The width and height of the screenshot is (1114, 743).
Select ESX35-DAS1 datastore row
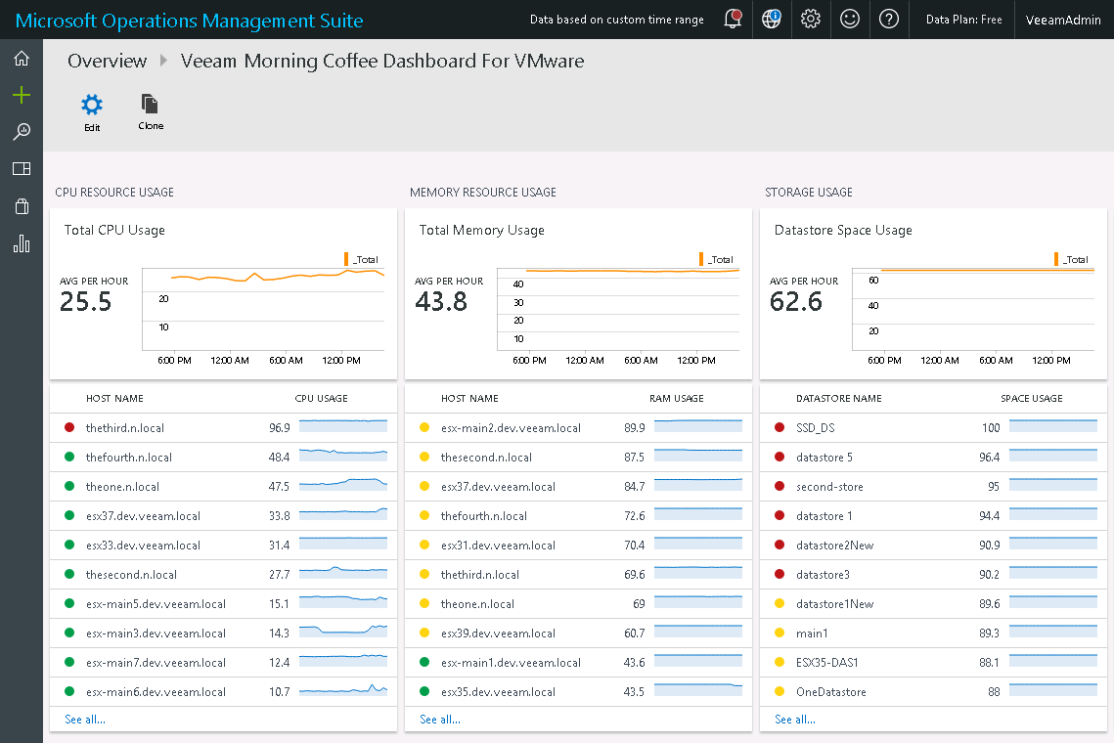(x=933, y=662)
